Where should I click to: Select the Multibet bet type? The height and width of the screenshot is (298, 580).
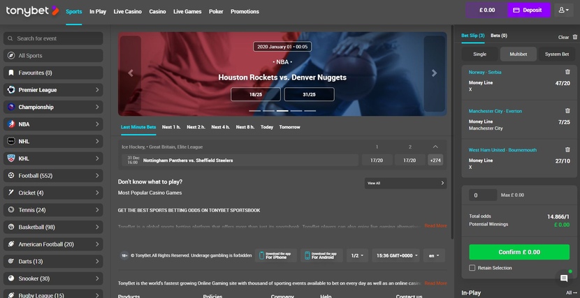519,54
